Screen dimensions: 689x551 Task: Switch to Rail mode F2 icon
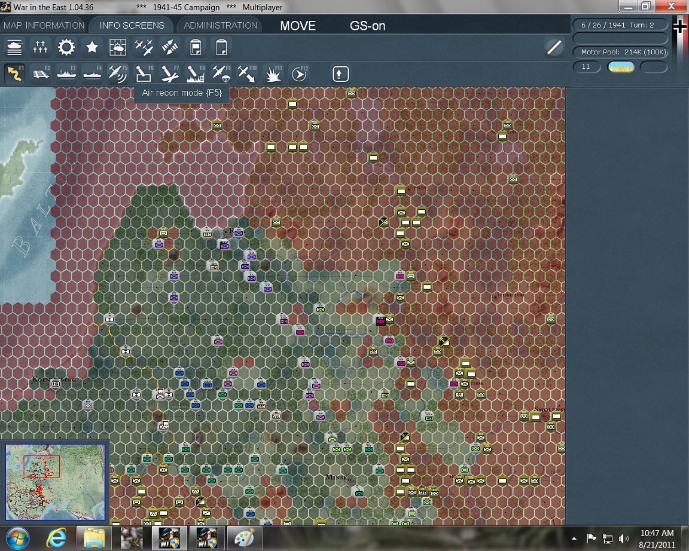41,74
